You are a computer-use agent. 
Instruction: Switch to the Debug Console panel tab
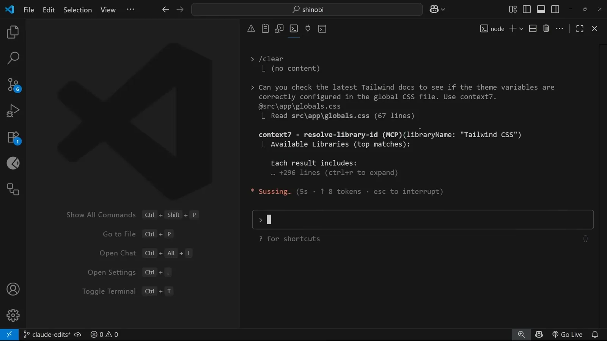click(x=280, y=29)
